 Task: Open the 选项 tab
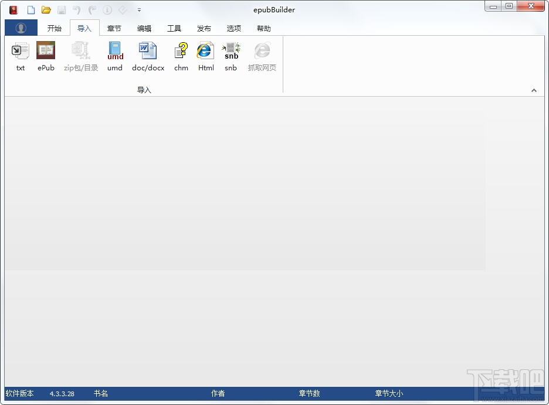click(234, 28)
